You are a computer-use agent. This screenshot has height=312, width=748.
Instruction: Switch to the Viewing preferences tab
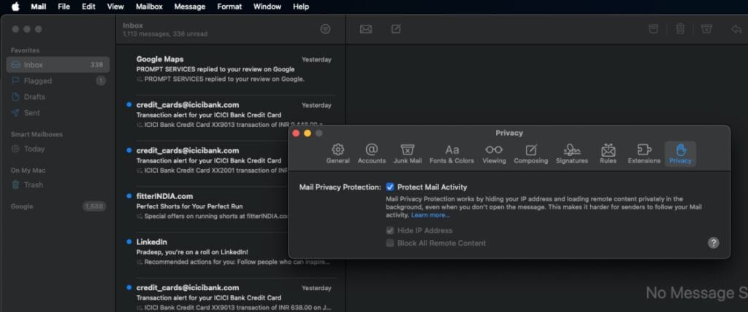click(x=494, y=154)
